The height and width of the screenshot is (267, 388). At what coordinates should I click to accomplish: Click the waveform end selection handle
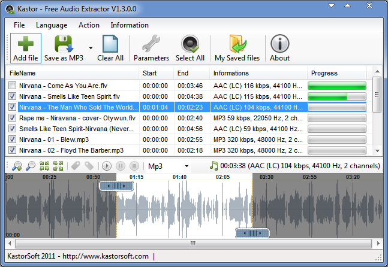pyautogui.click(x=252, y=233)
